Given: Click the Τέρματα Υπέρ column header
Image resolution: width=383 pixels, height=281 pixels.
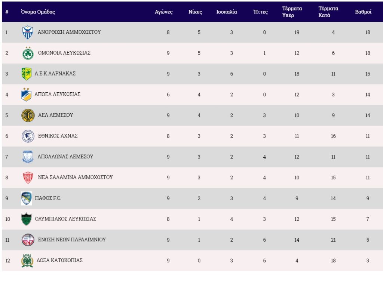Looking at the screenshot, I should click(x=292, y=12).
